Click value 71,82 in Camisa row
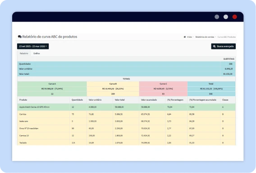Viewport: 256px width, 173px height. click(x=91, y=114)
